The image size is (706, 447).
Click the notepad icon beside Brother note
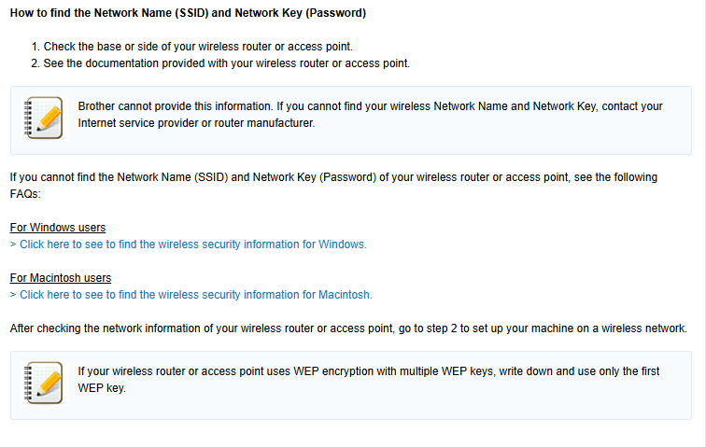[44, 118]
